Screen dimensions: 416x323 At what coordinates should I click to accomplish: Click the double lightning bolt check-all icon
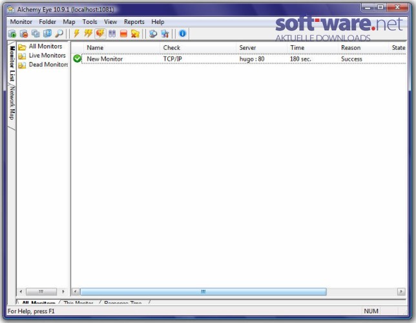click(x=88, y=34)
